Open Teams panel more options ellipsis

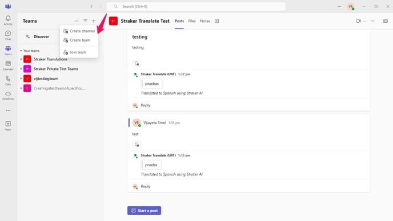click(77, 21)
